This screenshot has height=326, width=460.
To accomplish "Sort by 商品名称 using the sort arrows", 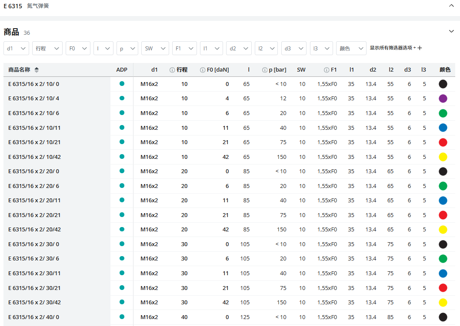I will coord(37,70).
